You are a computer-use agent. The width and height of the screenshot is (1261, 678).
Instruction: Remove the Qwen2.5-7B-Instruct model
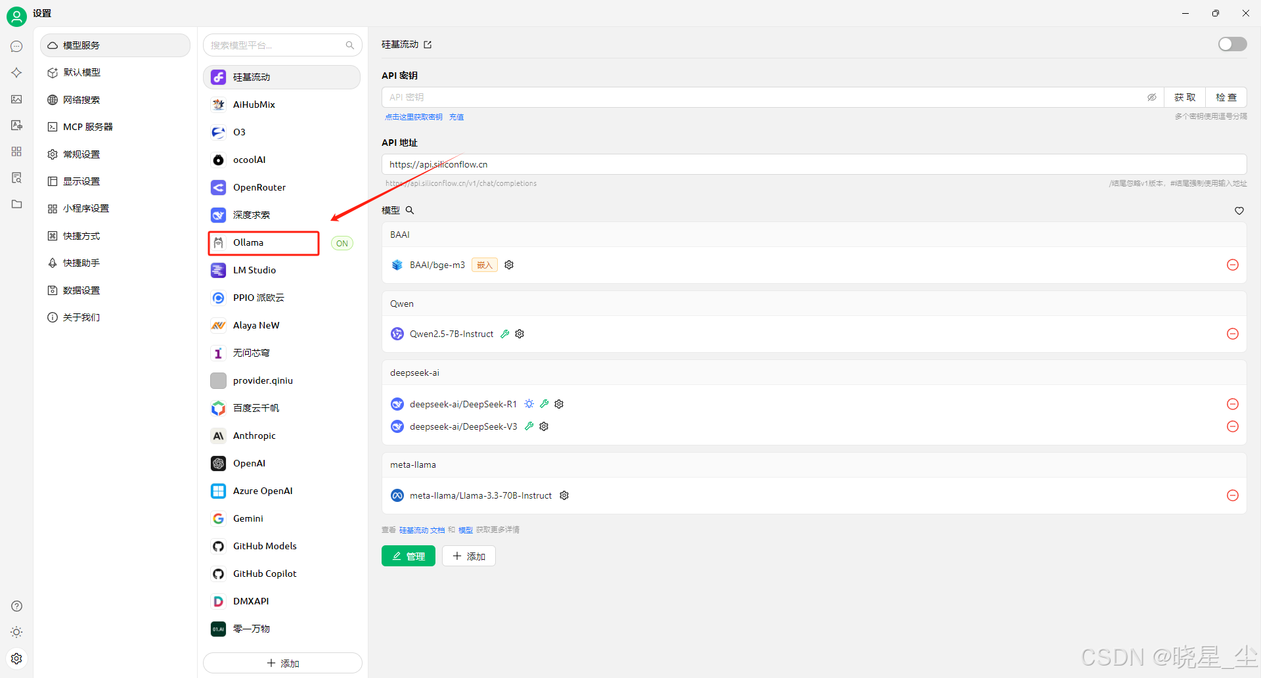(1233, 334)
